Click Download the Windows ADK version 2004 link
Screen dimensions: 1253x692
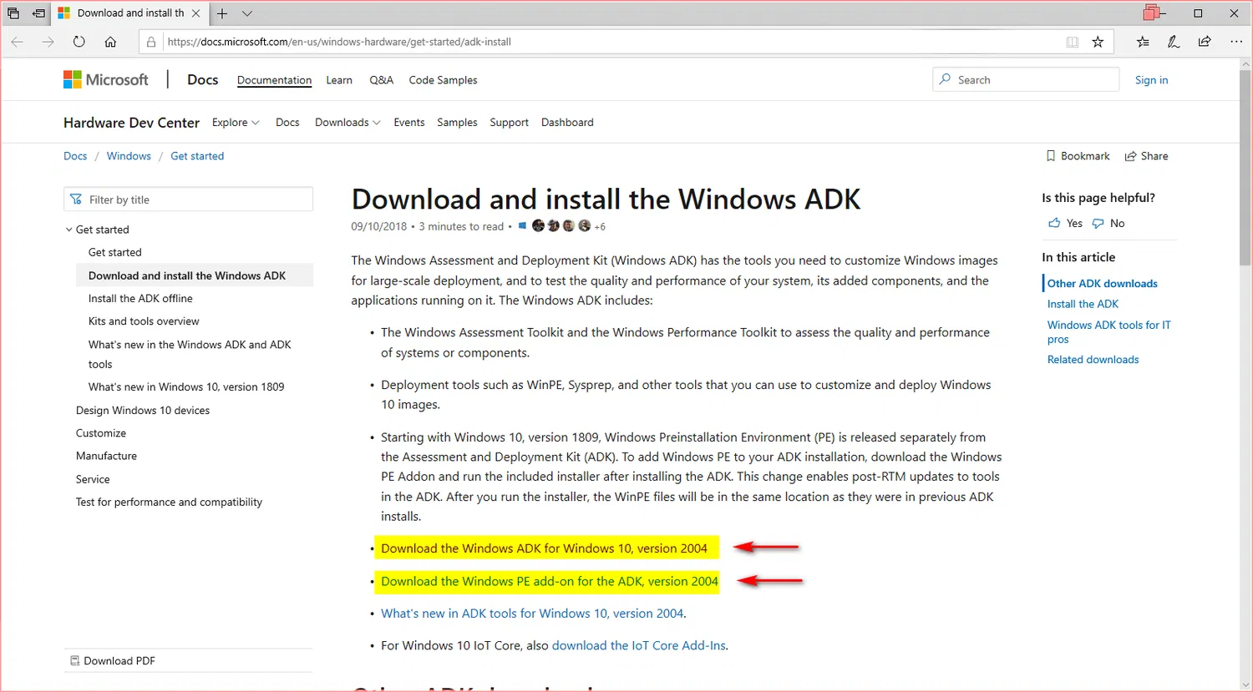(x=544, y=548)
